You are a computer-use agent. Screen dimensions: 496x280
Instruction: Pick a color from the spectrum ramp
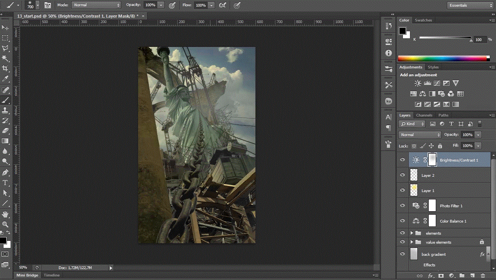coord(444,58)
